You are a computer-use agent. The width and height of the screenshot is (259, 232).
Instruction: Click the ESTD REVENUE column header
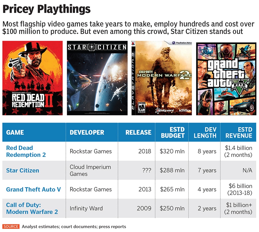pos(239,132)
